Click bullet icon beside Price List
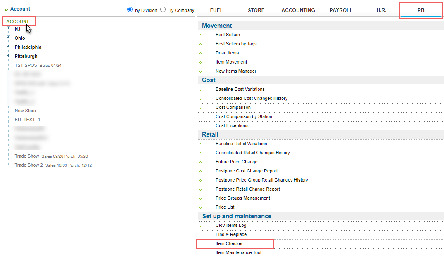Screen dimensions: 444x257 tap(201, 207)
